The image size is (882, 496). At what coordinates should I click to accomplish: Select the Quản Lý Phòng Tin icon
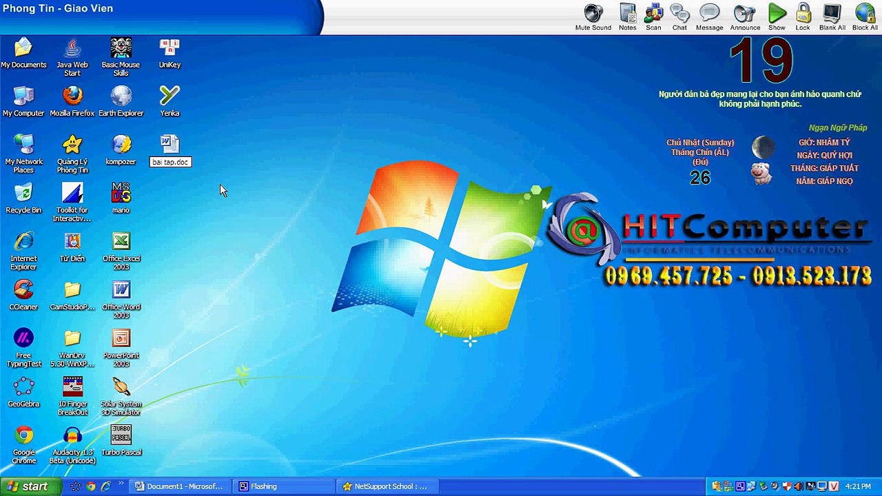coord(72,154)
